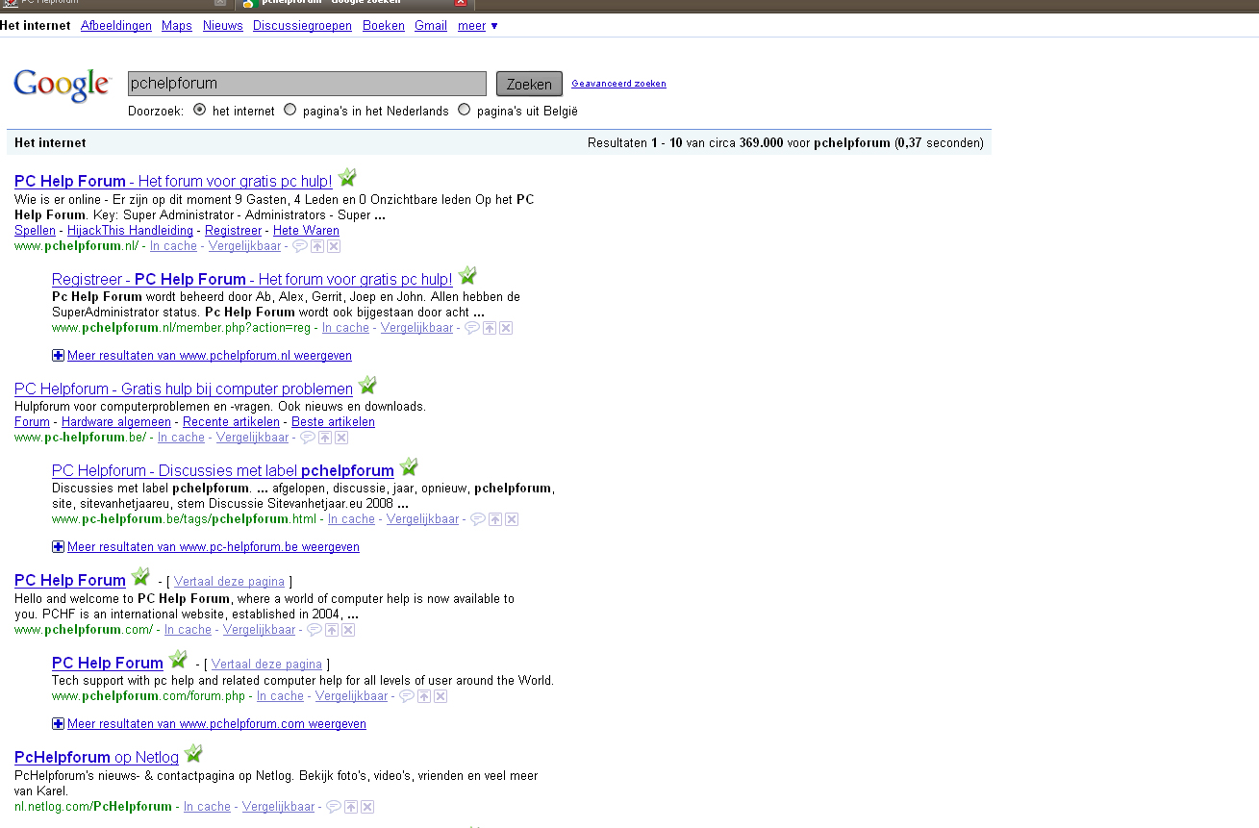Remove the www.pc-helpforum.be/ result with its X icon
The height and width of the screenshot is (828, 1259).
pos(341,438)
